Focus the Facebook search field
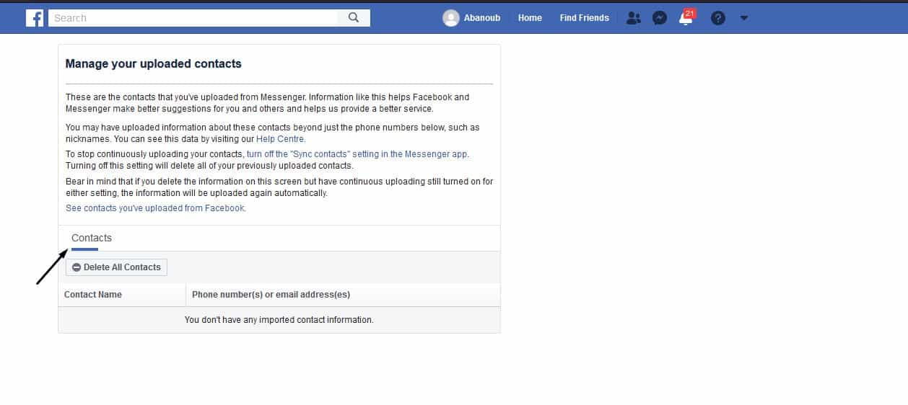The width and height of the screenshot is (908, 405). tap(193, 18)
